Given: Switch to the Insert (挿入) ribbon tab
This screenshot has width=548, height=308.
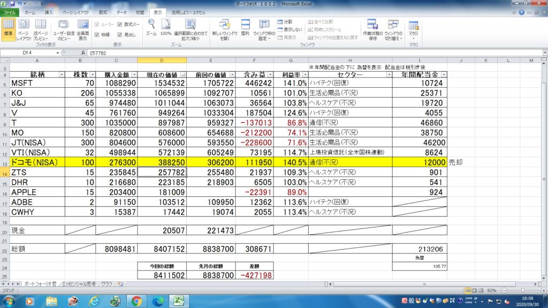Looking at the screenshot, I should tap(49, 12).
